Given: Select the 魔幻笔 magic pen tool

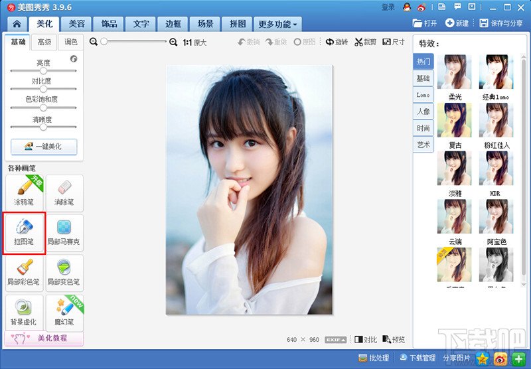Looking at the screenshot, I should (64, 313).
